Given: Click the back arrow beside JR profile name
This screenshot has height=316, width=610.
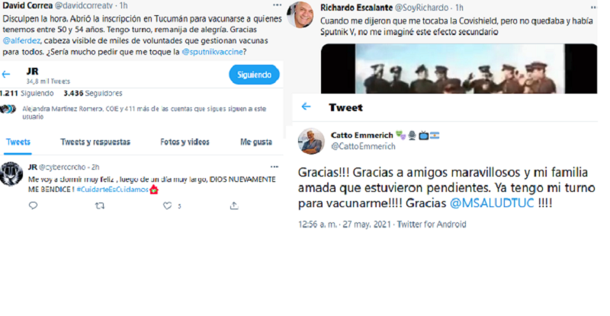Looking at the screenshot, I should click(6, 74).
